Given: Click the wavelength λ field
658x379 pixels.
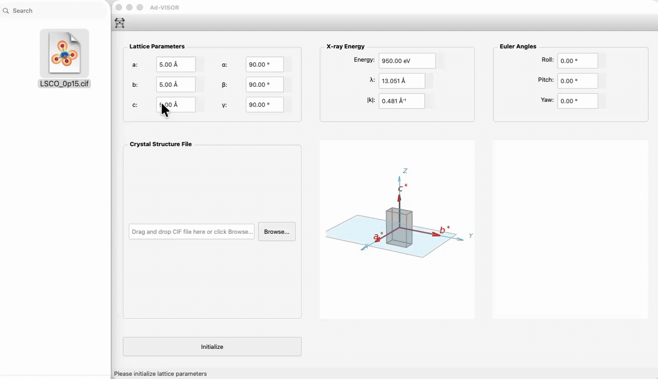Looking at the screenshot, I should click(402, 81).
